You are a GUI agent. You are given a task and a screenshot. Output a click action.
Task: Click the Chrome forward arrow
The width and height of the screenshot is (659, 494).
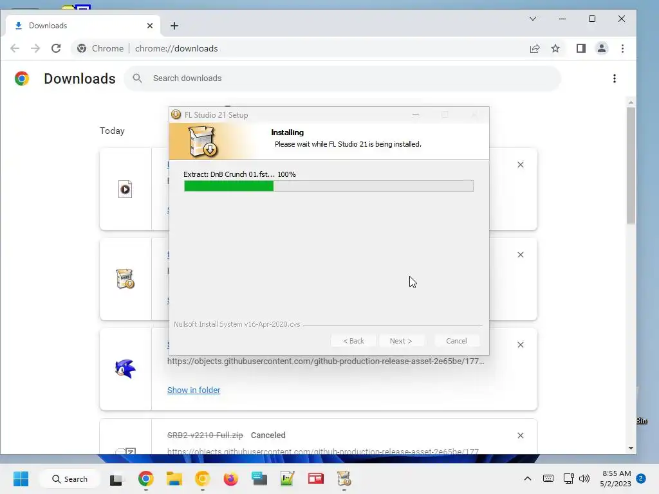[35, 48]
